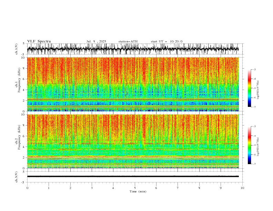Click the "station=ATH" label
Screen dimensions: 273x211
128,41
